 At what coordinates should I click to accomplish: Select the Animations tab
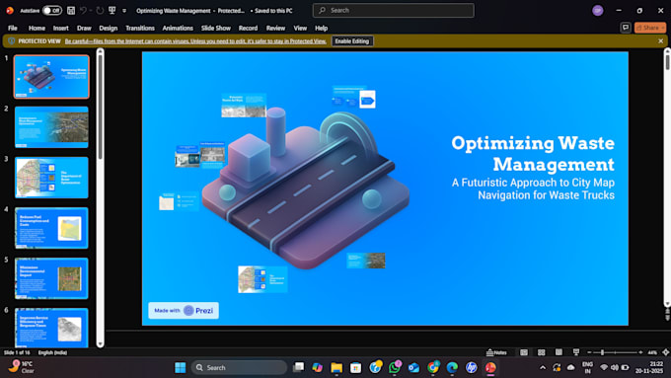point(178,28)
